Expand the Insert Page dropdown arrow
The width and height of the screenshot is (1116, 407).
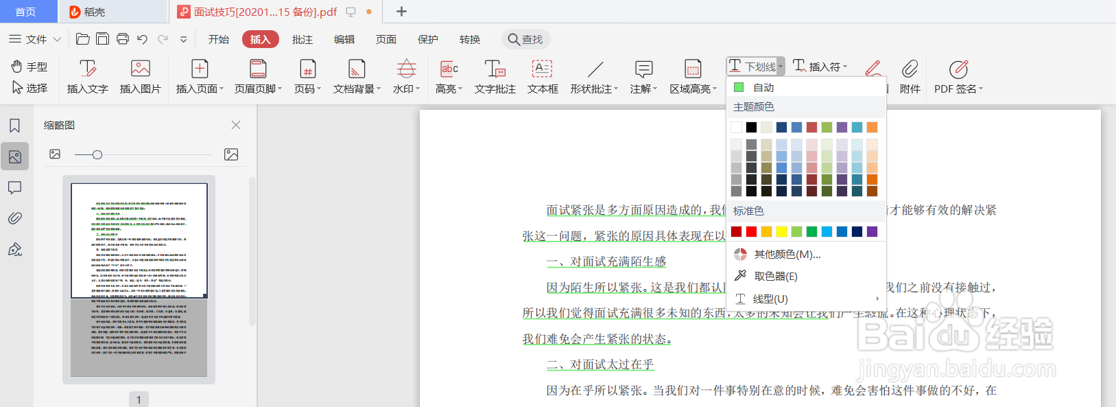pyautogui.click(x=221, y=89)
